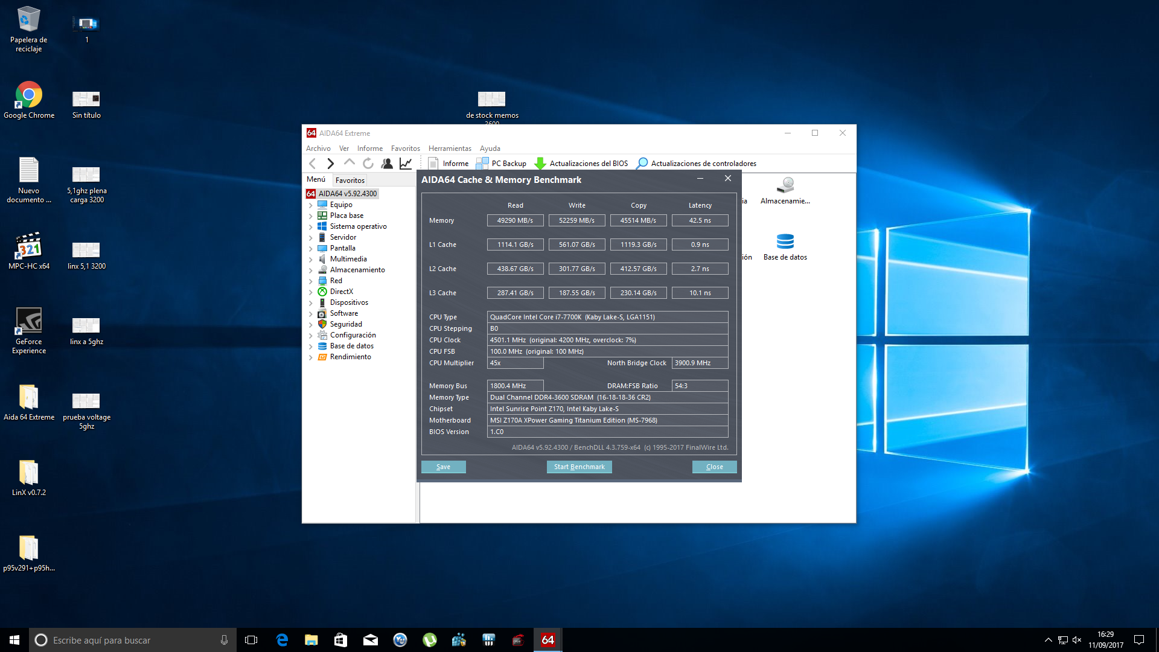
Task: Click the Close button in benchmark dialog
Action: click(x=715, y=467)
